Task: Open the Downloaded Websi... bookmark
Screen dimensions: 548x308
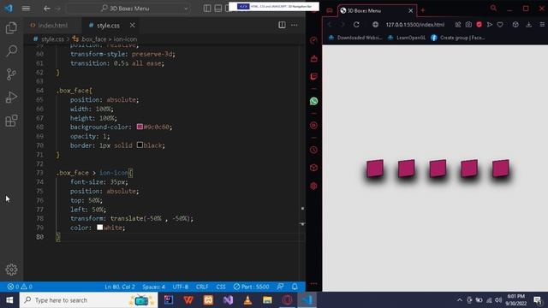Action: point(355,38)
